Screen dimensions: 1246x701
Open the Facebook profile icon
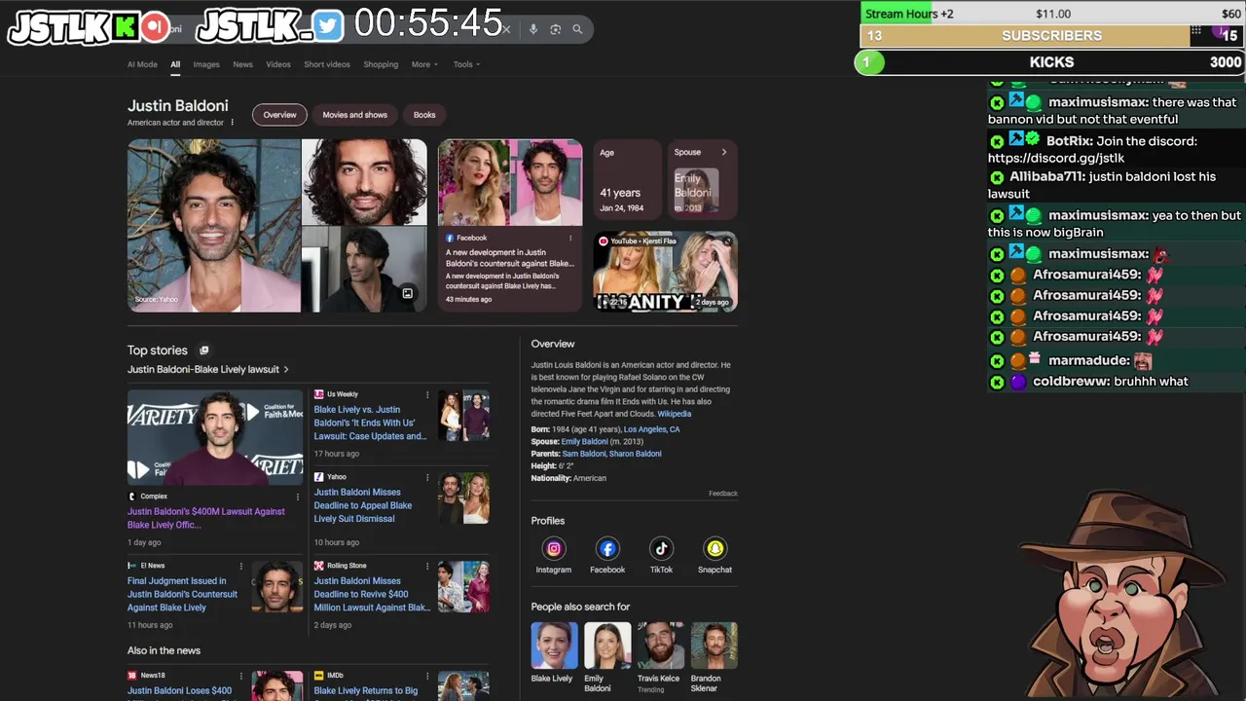click(607, 549)
